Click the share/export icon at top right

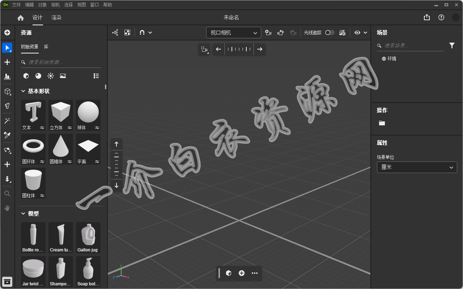coord(427,17)
